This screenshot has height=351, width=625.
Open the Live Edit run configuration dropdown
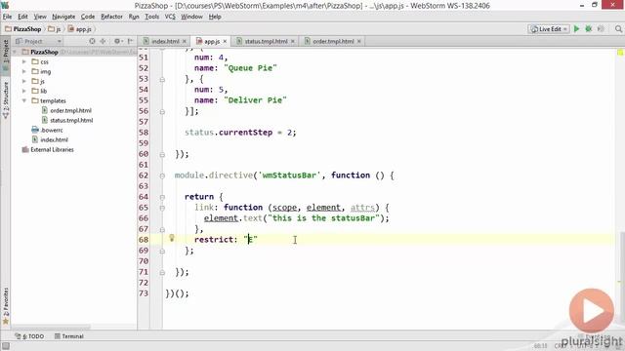549,29
